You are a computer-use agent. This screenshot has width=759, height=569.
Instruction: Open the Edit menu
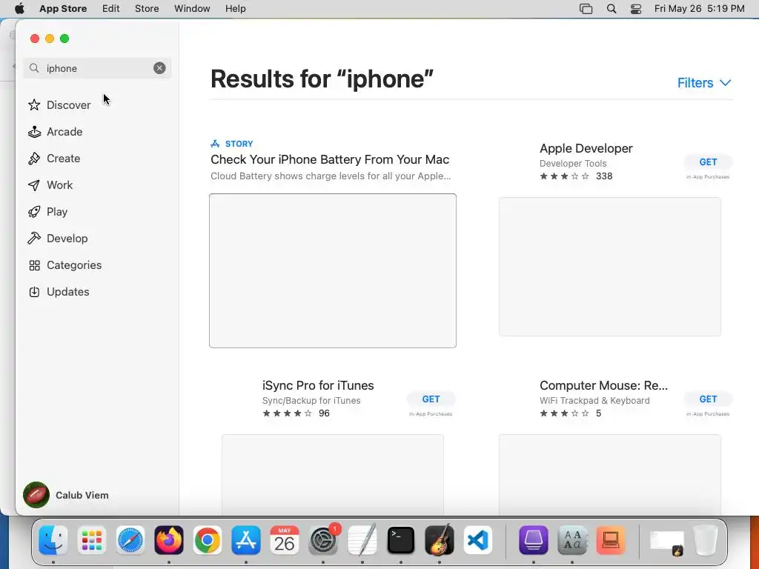pyautogui.click(x=111, y=8)
